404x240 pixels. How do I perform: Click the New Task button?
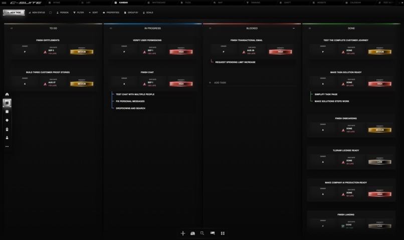14,12
